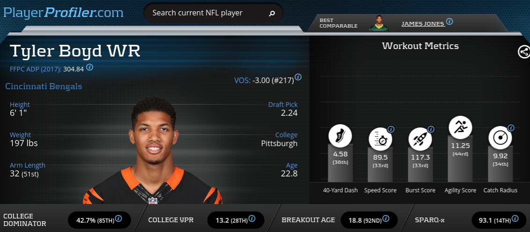
Task: Click the Speed Score stopwatch icon
Action: [x=380, y=139]
